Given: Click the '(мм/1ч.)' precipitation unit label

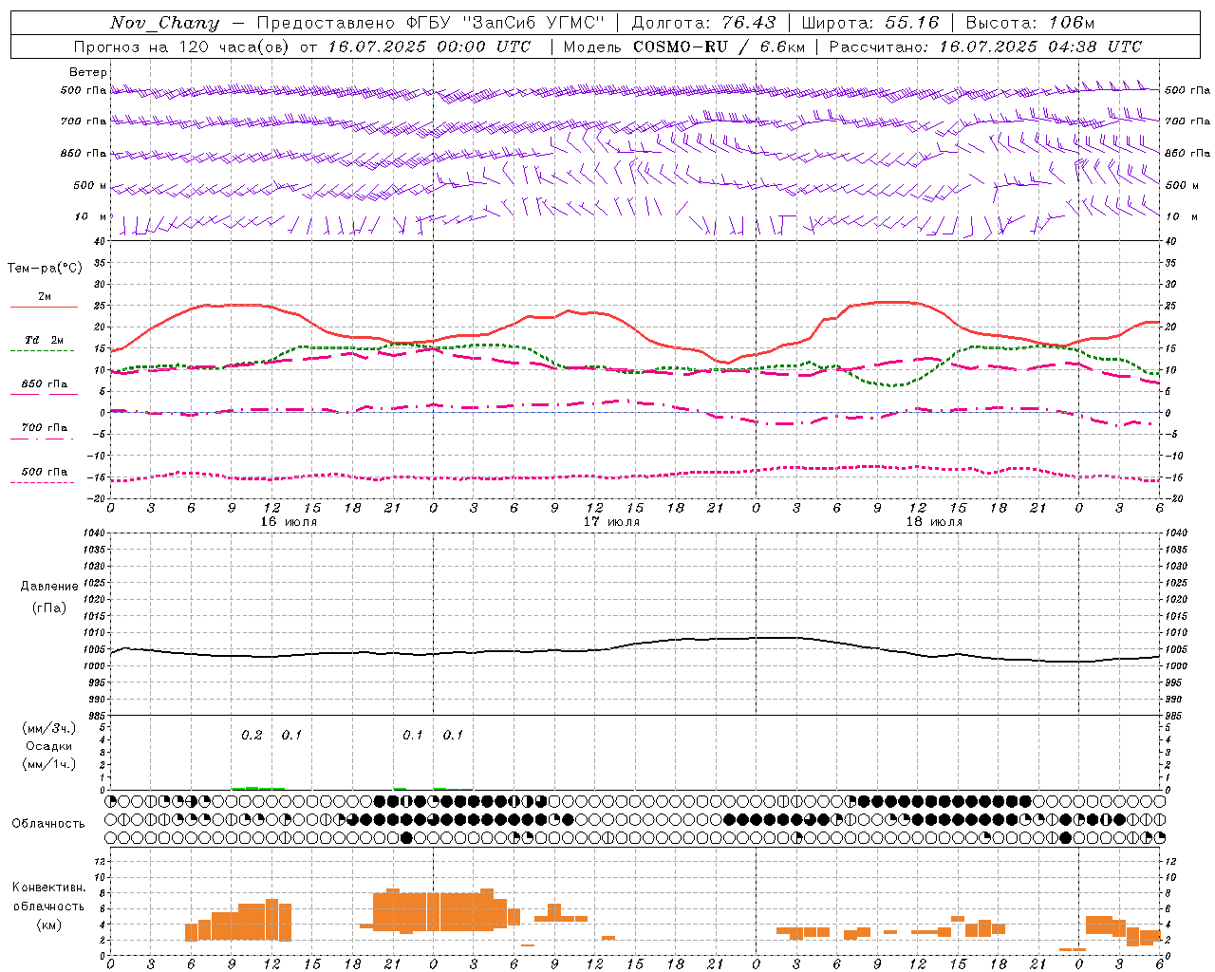Looking at the screenshot, I should tap(48, 764).
